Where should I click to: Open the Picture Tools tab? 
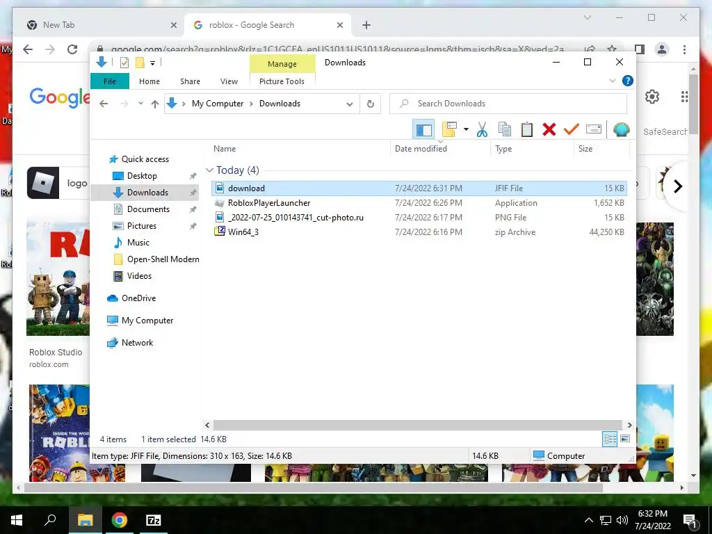[282, 81]
